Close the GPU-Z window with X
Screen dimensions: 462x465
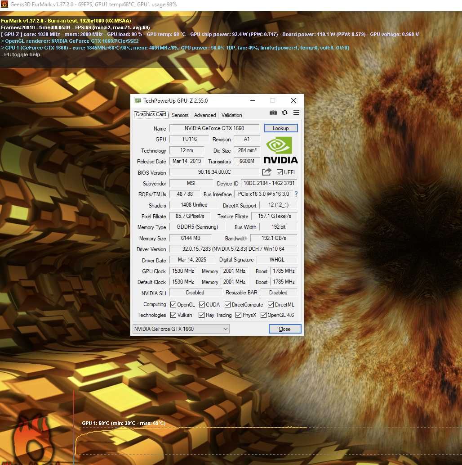293,100
